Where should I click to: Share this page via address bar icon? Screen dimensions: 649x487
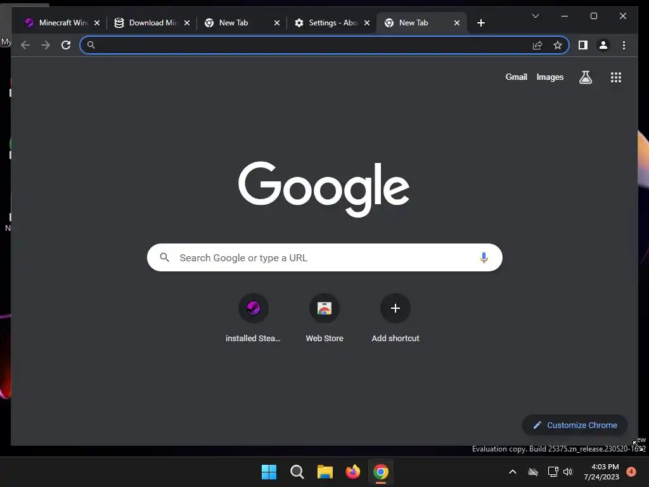[x=537, y=45]
